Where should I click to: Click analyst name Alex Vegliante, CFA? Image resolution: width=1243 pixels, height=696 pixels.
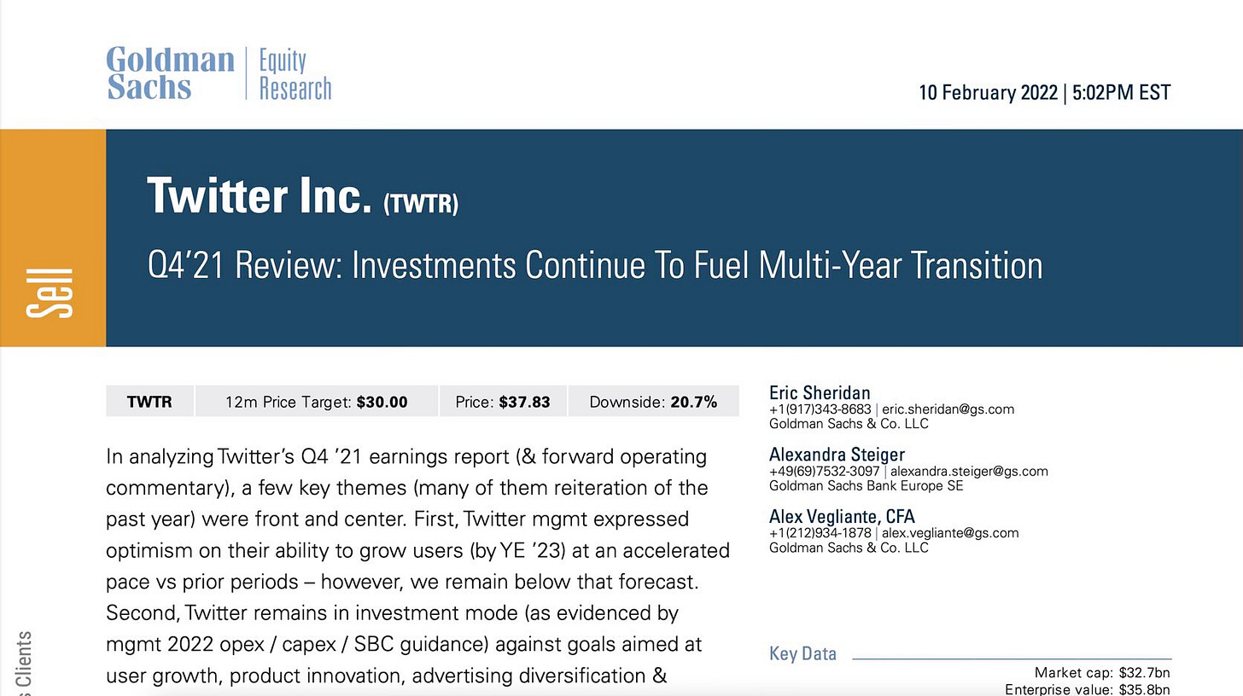click(842, 517)
